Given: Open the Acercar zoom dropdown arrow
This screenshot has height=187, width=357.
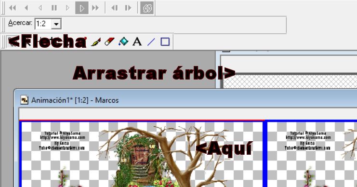Looking at the screenshot, I should (56, 24).
